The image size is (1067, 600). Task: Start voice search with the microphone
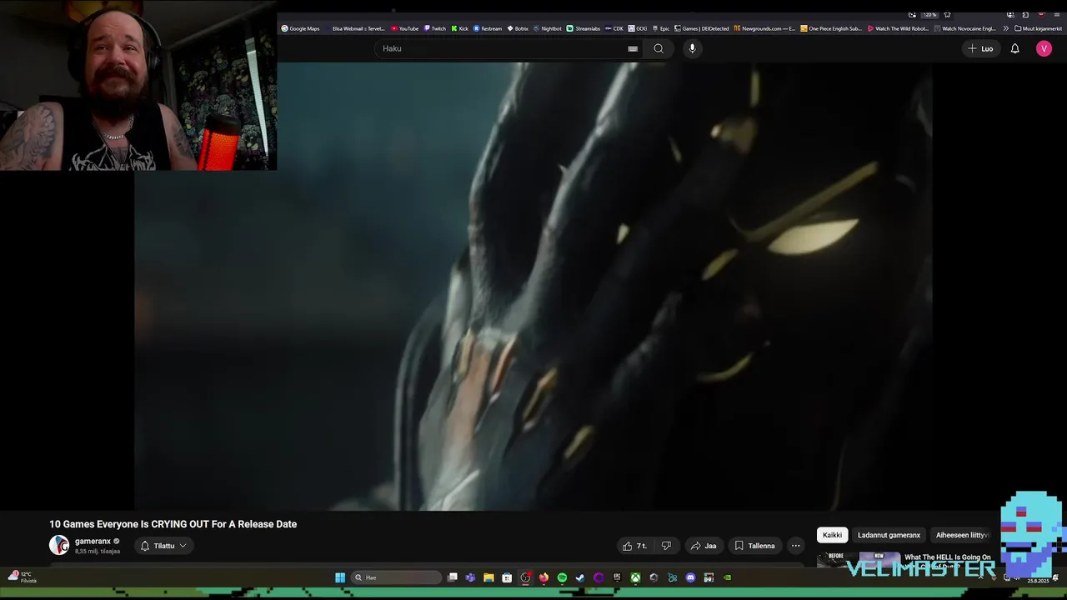692,48
